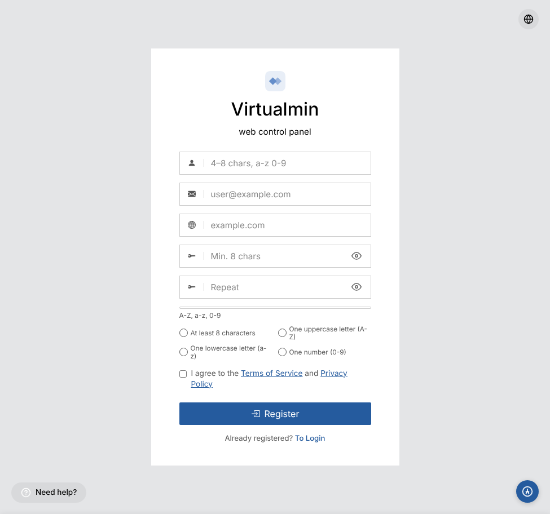550x514 pixels.
Task: Click the web control panel subtitle
Action: (x=275, y=132)
